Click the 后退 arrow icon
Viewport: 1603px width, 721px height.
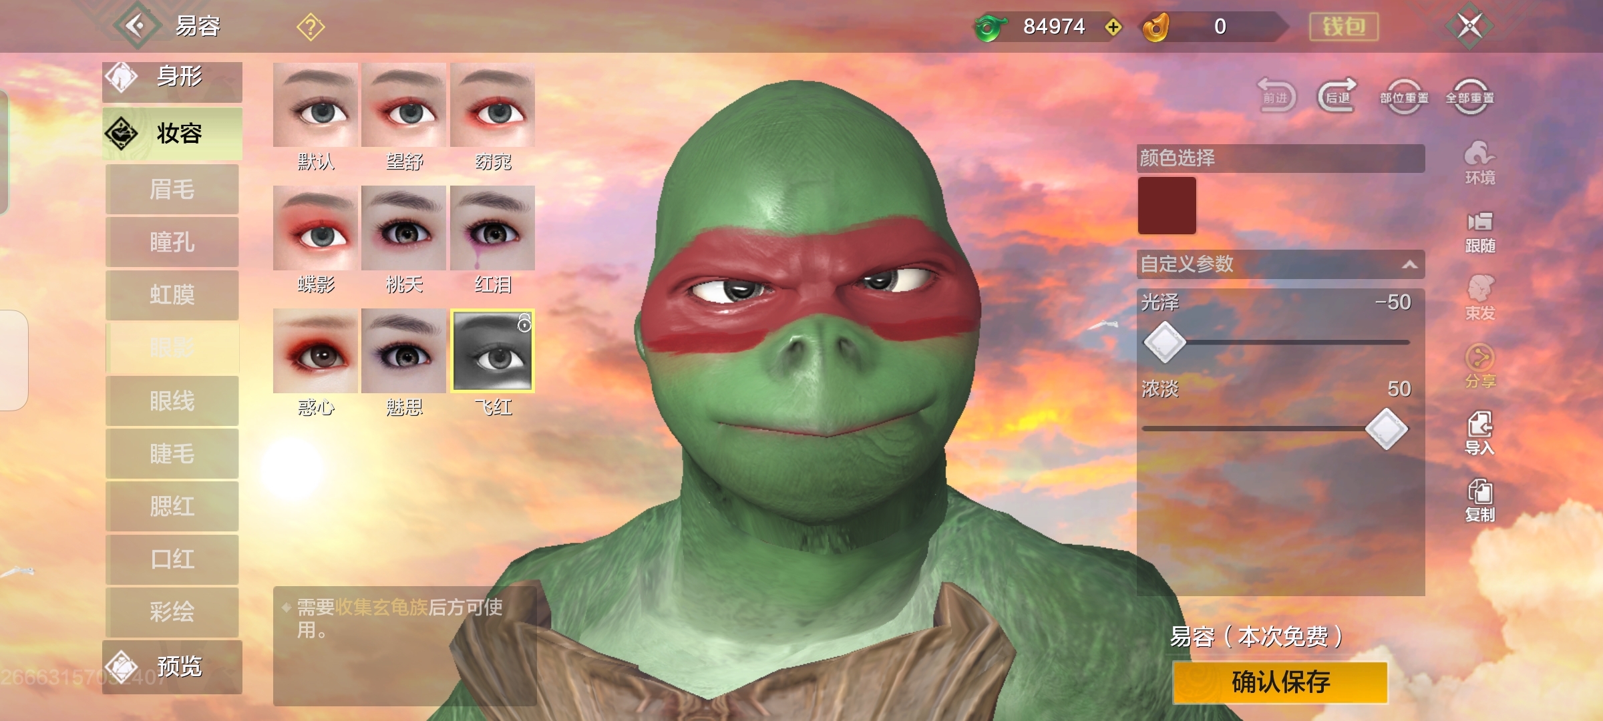pyautogui.click(x=1337, y=96)
